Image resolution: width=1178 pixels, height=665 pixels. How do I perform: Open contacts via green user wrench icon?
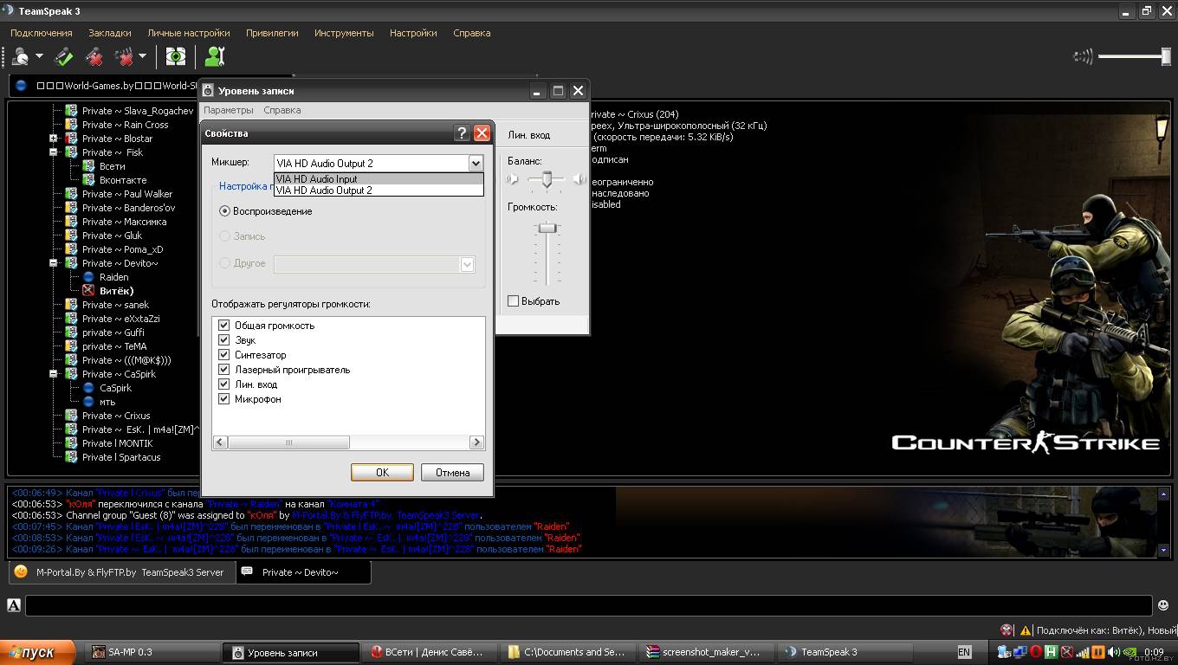pos(214,57)
